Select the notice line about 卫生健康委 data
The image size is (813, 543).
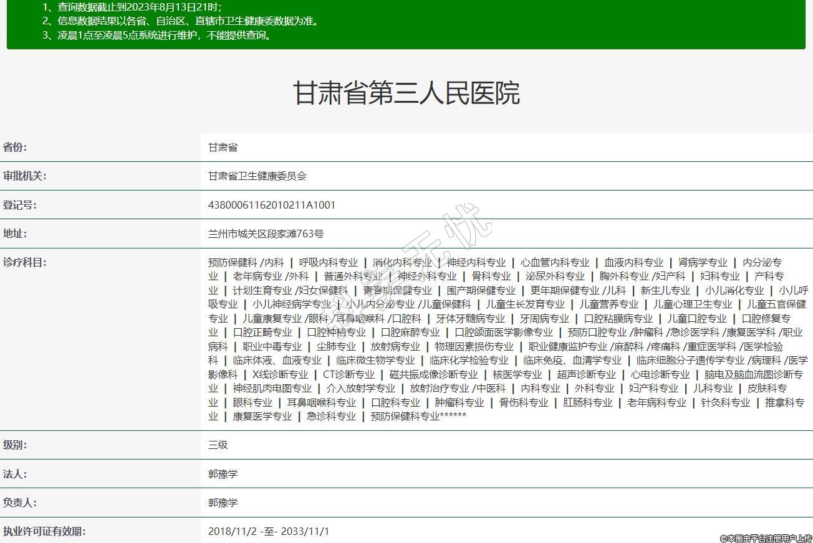[181, 21]
